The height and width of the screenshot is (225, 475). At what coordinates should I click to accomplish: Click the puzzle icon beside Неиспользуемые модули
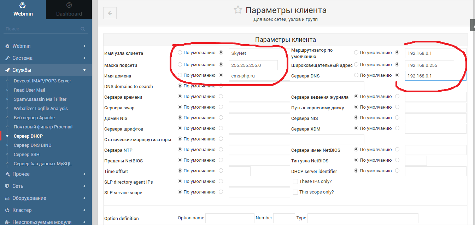tap(7, 222)
